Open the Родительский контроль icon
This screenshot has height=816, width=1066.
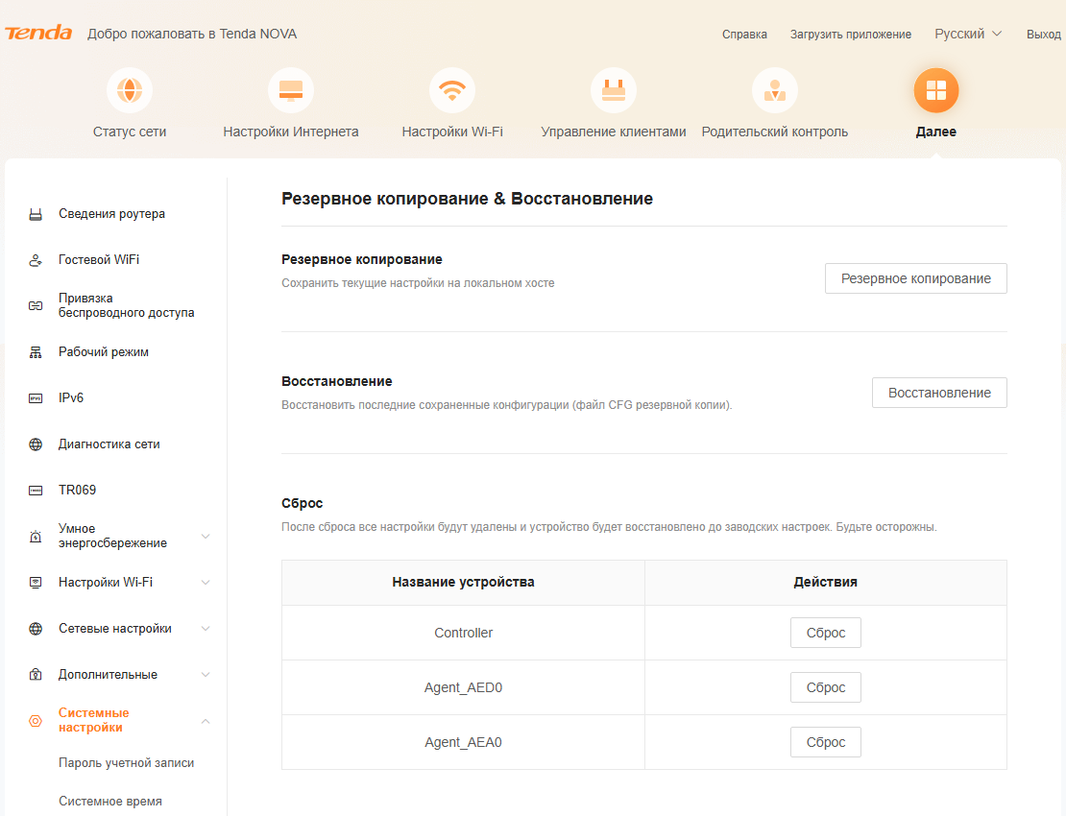(x=774, y=89)
